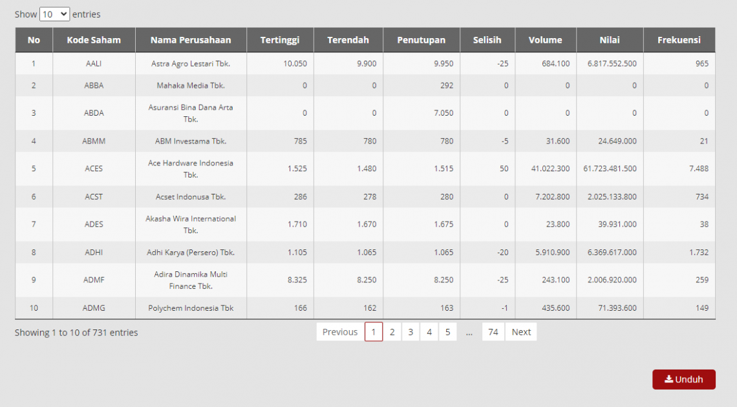Viewport: 737px width, 407px height.
Task: Click company name Adhi Karya (Persero) Tbk.
Action: pos(191,252)
